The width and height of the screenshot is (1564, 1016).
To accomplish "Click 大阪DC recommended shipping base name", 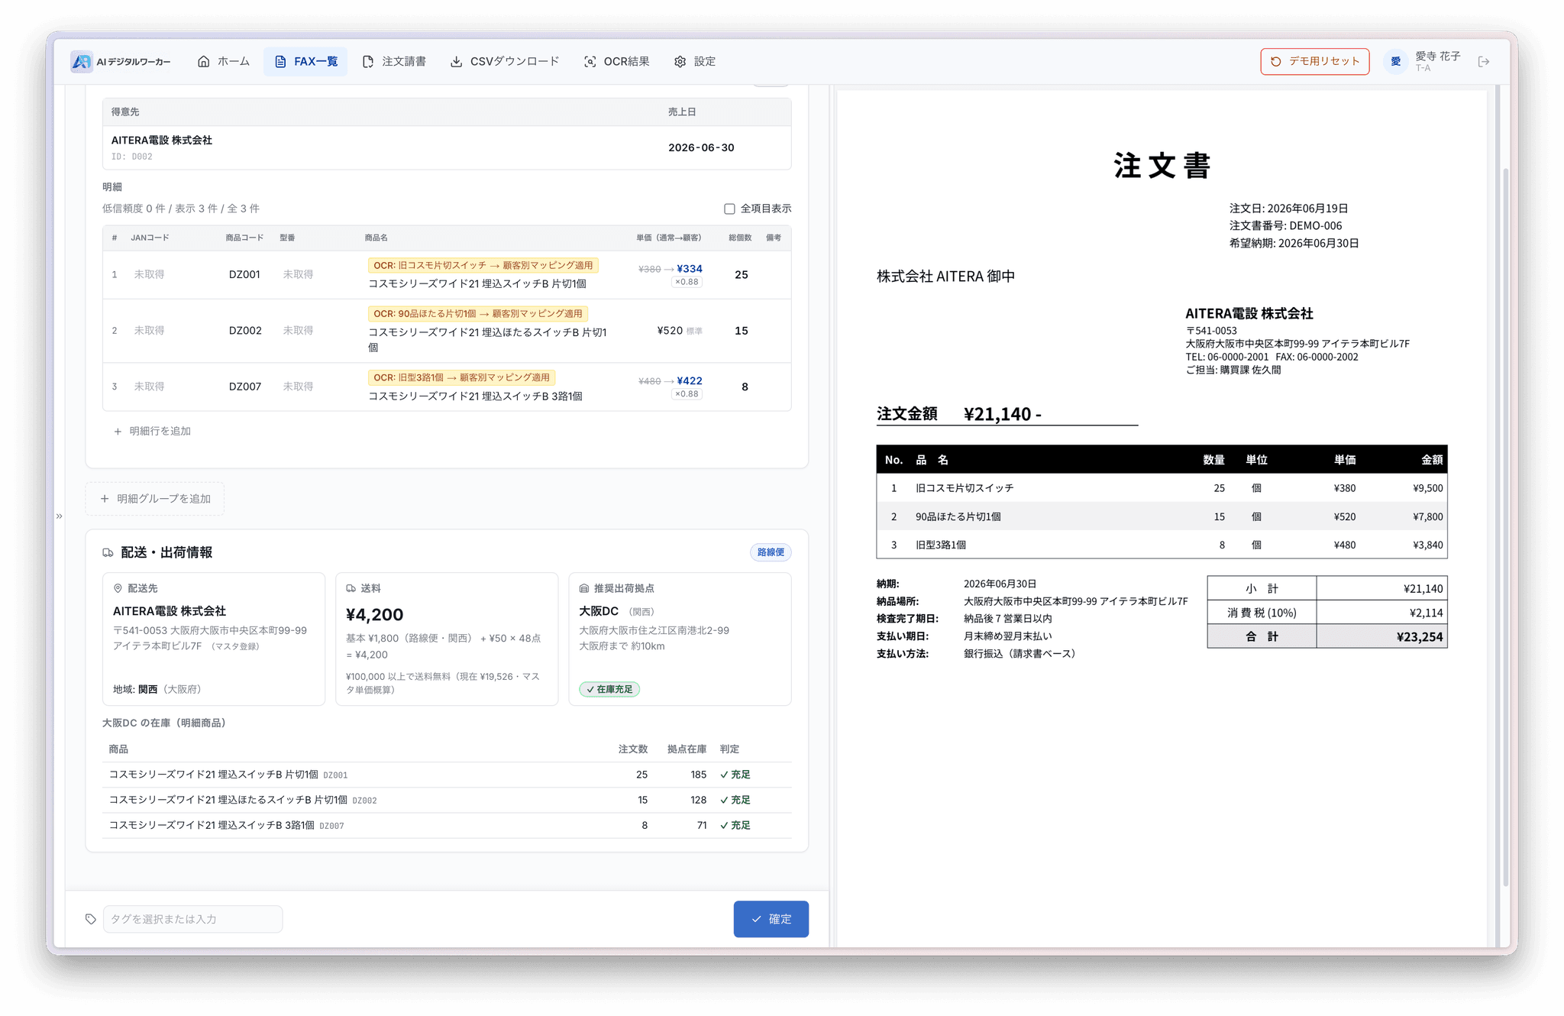I will coord(599,611).
